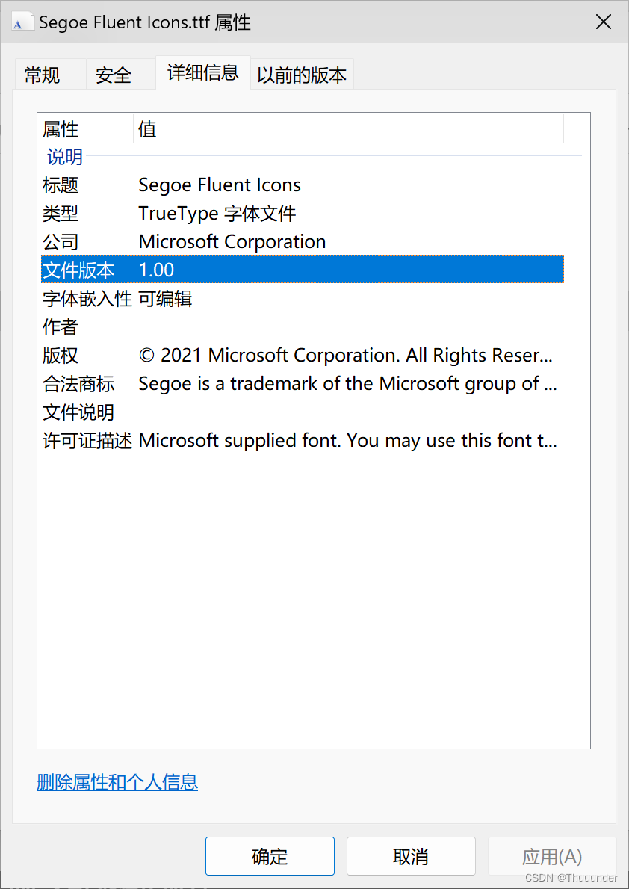Viewport: 629px width, 889px height.
Task: Click the font file icon in the title bar
Action: point(22,22)
